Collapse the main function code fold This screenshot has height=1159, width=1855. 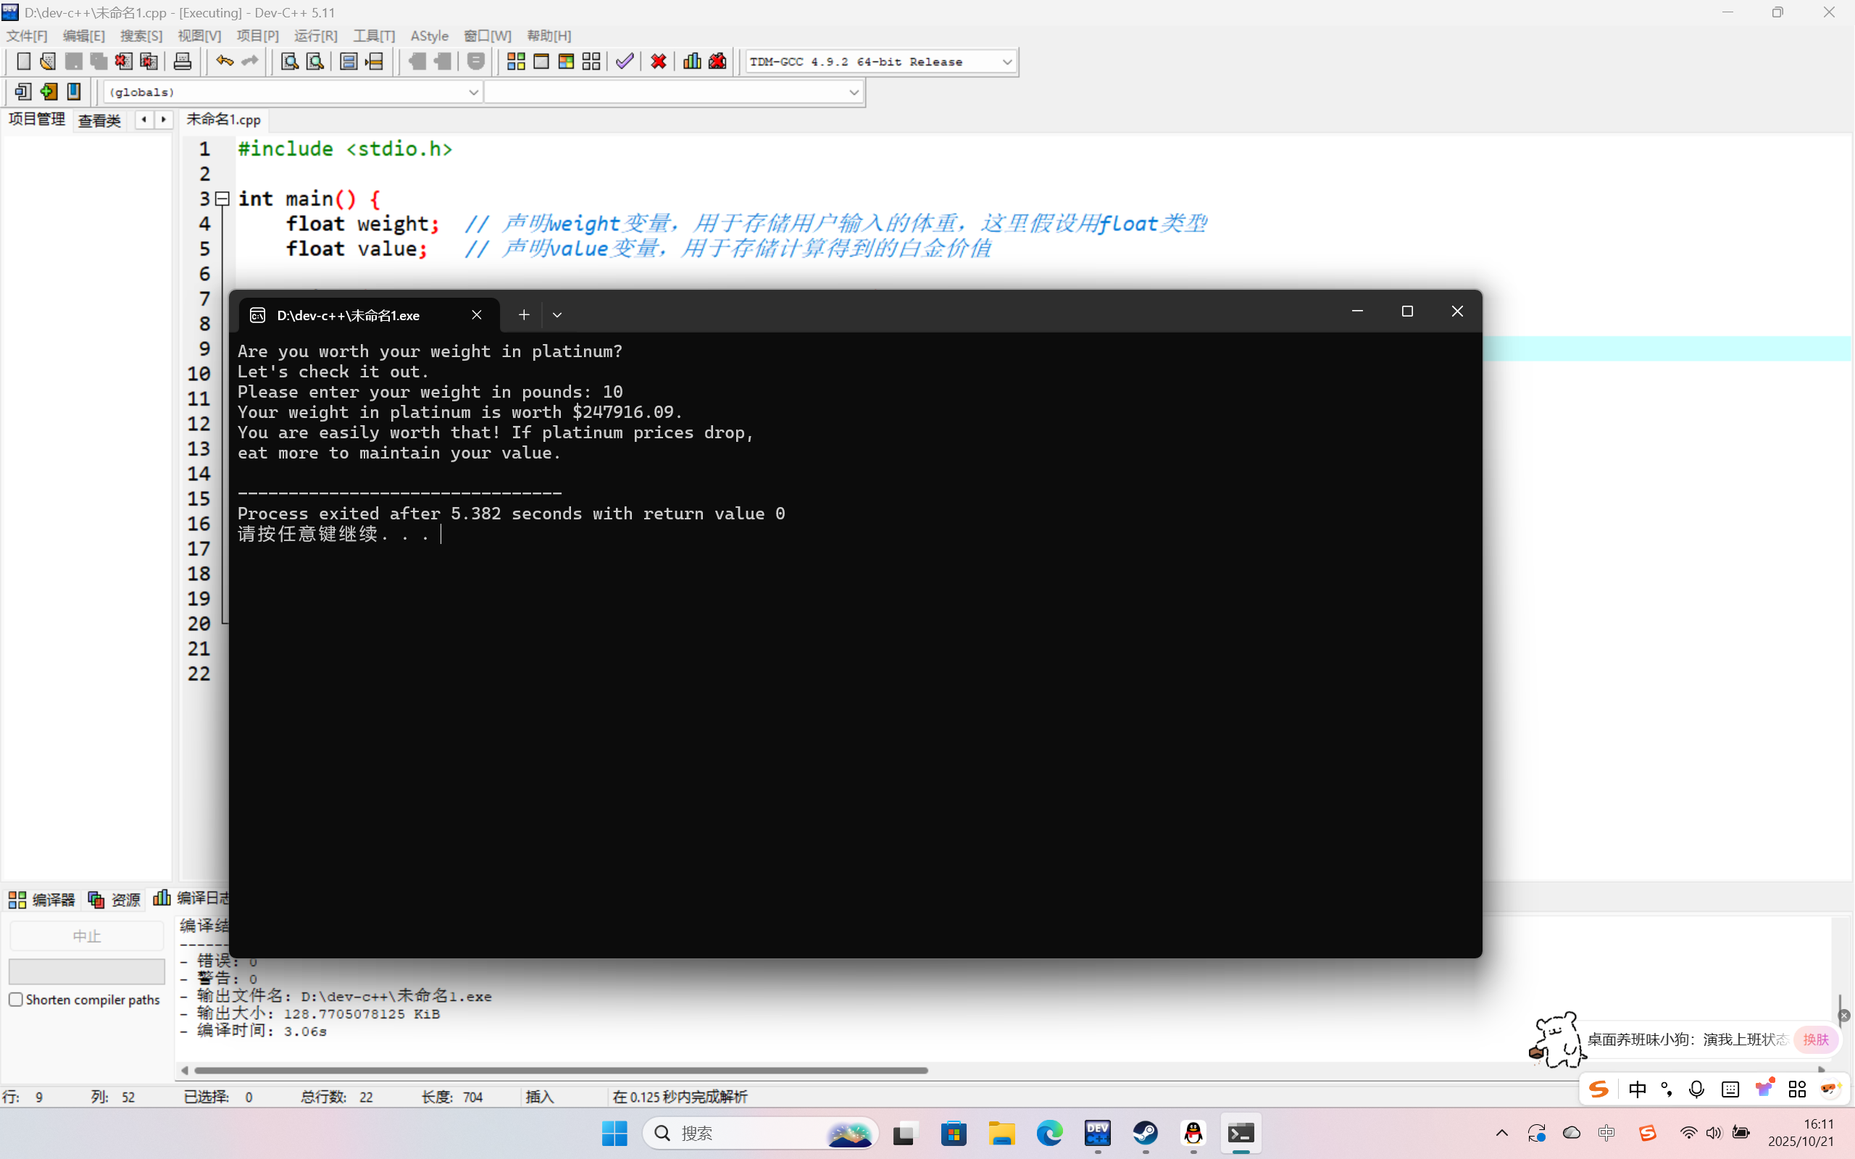[x=222, y=198]
